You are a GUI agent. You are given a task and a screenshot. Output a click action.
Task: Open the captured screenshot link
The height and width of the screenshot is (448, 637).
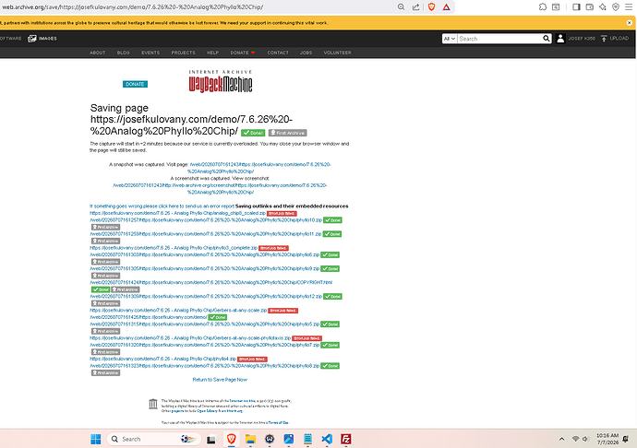220,189
